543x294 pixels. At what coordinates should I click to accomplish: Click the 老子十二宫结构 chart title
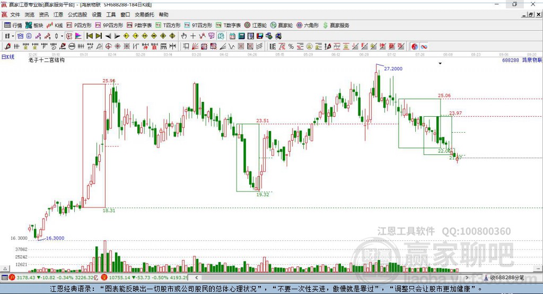pyautogui.click(x=47, y=60)
